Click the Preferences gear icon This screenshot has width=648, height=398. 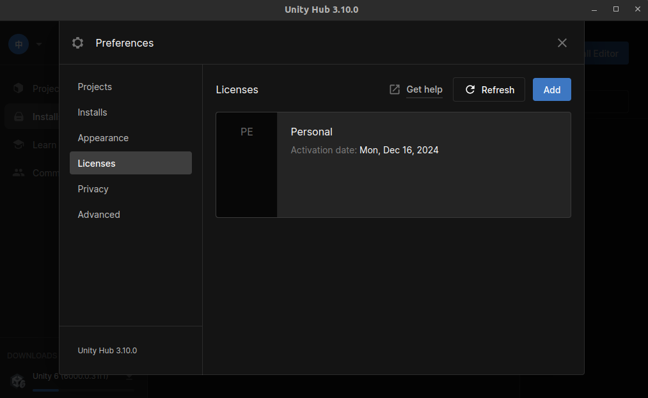click(77, 43)
